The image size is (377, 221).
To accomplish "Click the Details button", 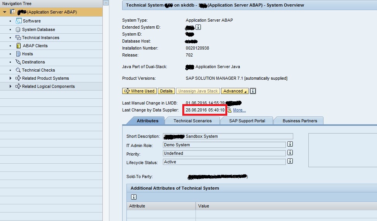I will coord(166,91).
